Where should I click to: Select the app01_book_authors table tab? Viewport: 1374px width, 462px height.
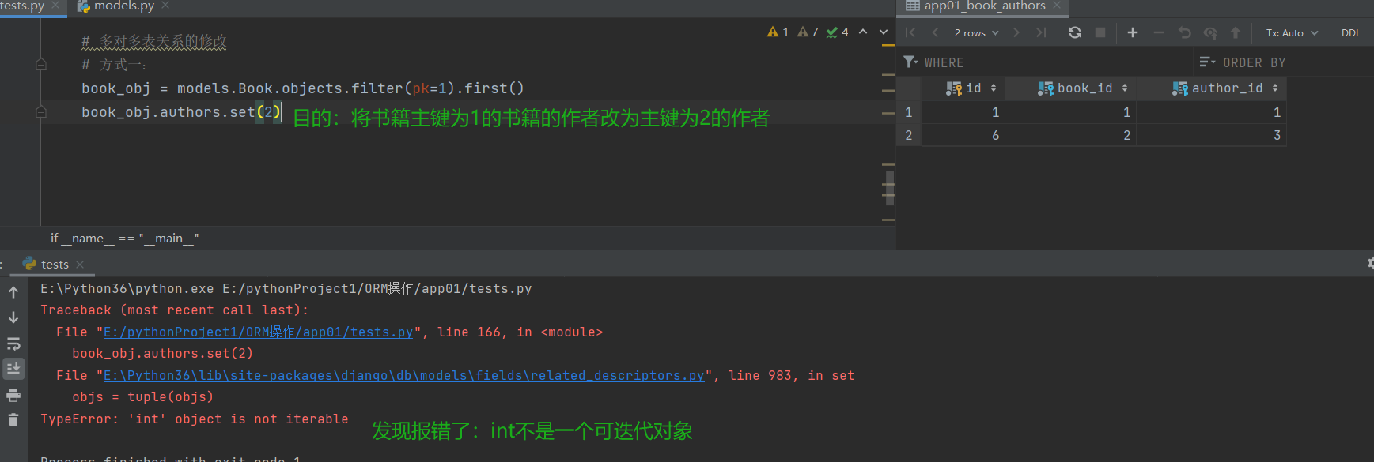click(x=984, y=6)
